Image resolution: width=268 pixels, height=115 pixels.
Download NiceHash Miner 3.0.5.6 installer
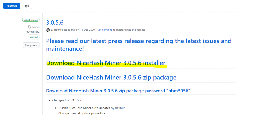[106, 63]
